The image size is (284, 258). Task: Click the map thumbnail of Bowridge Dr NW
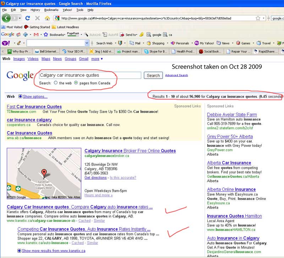coord(44,173)
